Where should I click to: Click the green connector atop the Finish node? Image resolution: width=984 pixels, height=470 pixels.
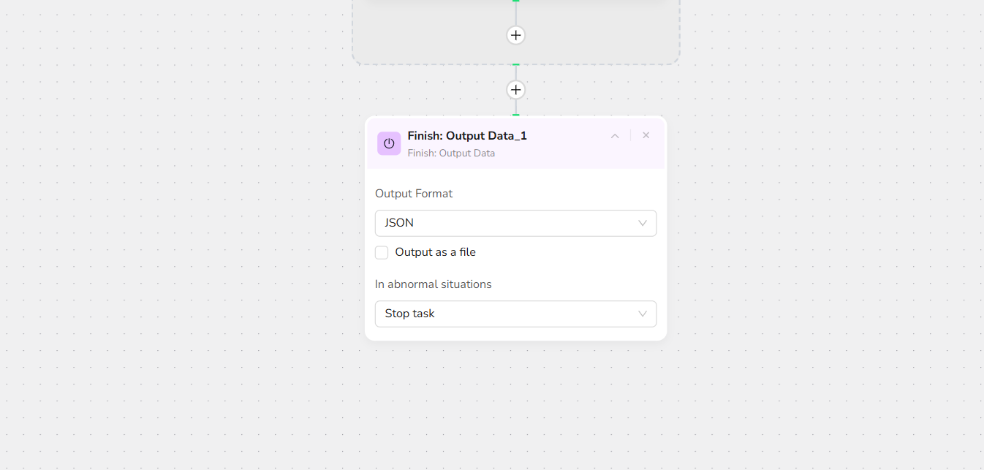pyautogui.click(x=516, y=115)
